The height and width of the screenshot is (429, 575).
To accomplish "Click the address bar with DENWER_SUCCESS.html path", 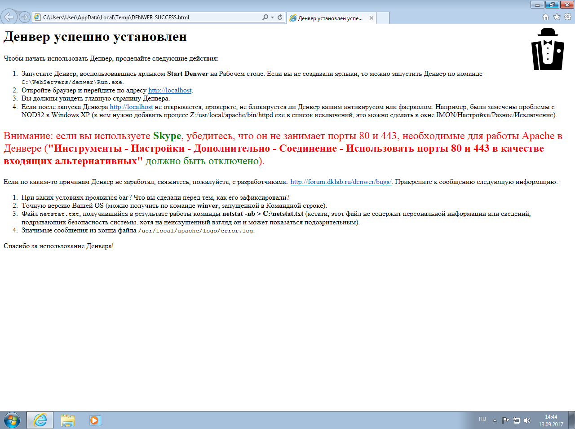I will click(147, 17).
